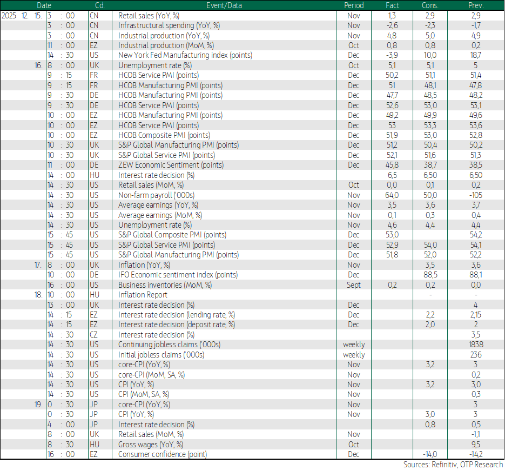Click the Consumer confidence event
The width and height of the screenshot is (505, 470).
pyautogui.click(x=162, y=454)
